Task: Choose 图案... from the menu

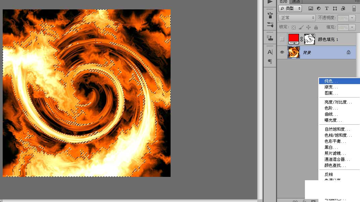Action: [x=339, y=93]
